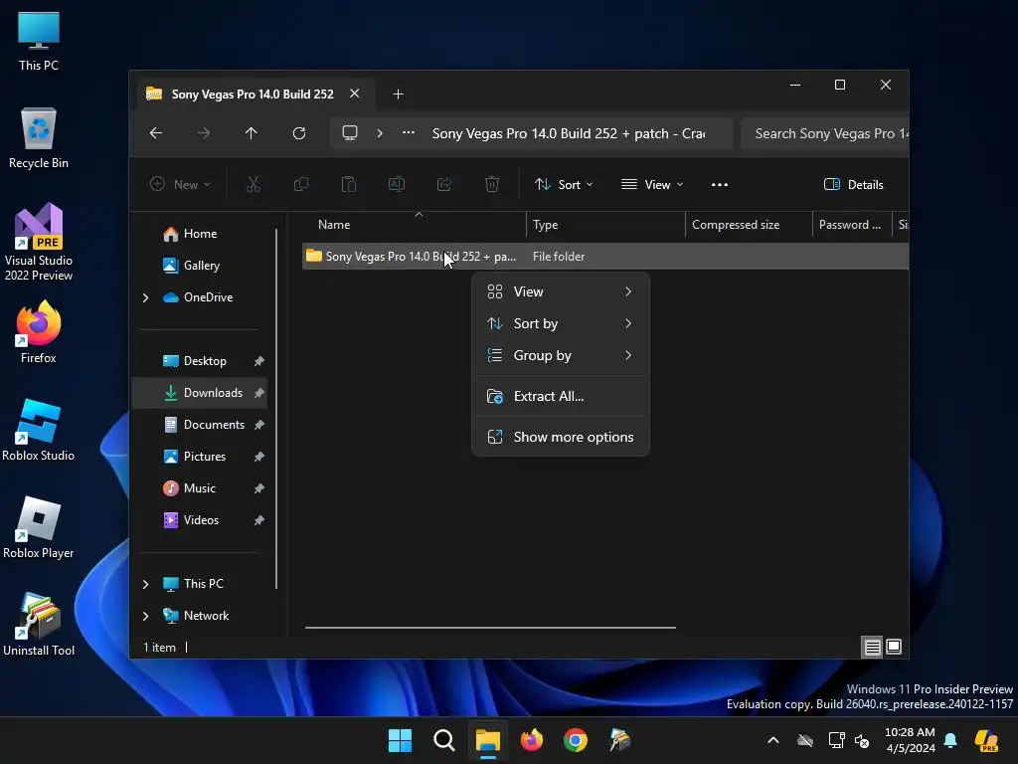Open Uninstall Tool desktop shortcut
Image resolution: width=1018 pixels, height=764 pixels.
tap(39, 625)
